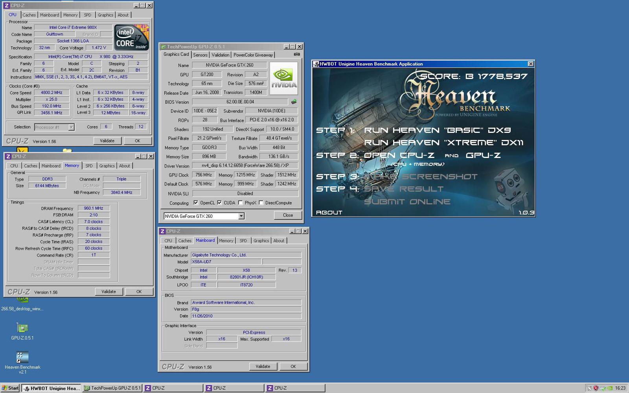Open PowerColor Giveaway tab in GPU-Z
This screenshot has width=629, height=393.
(x=253, y=55)
